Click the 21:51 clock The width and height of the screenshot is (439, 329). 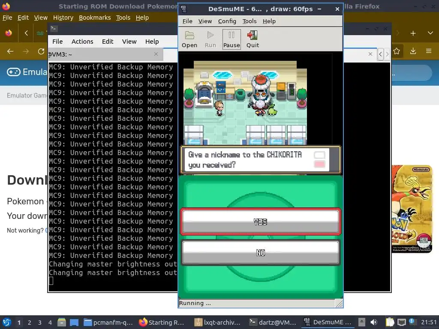(429, 322)
